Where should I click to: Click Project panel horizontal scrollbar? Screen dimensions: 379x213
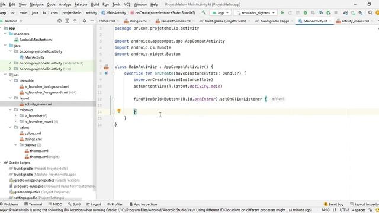click(x=41, y=199)
